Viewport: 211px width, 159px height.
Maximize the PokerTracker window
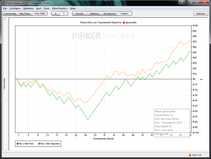(197, 2)
